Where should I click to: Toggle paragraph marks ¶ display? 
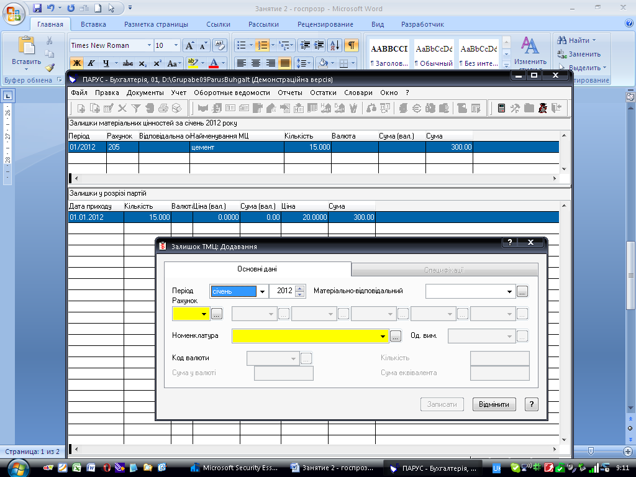pyautogui.click(x=352, y=45)
